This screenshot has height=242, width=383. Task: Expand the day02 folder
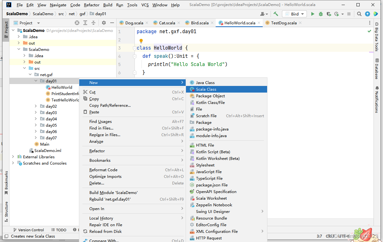pos(36,106)
